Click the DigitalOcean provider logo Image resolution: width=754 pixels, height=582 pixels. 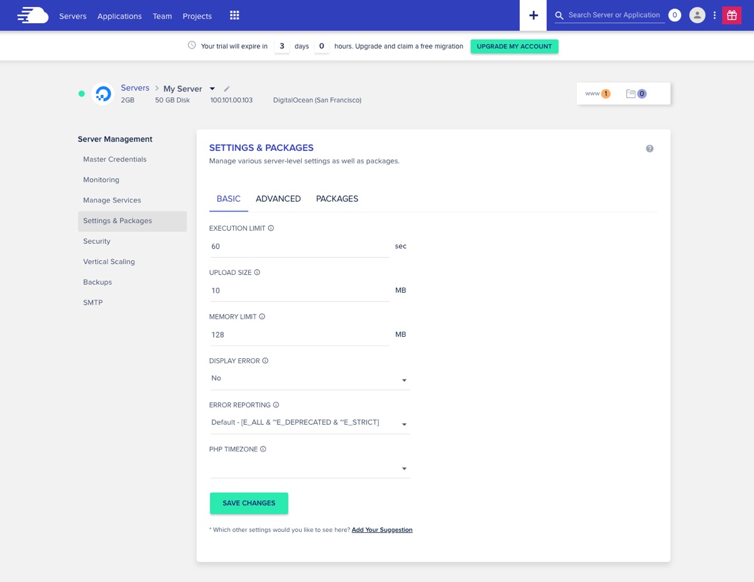point(103,94)
